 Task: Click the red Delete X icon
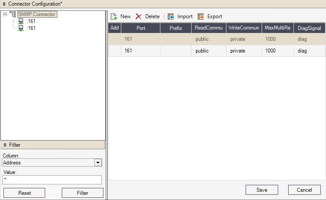[x=139, y=16]
